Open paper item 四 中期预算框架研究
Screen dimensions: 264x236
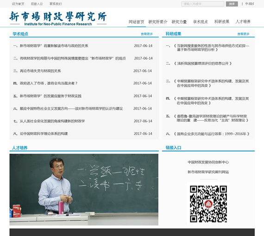[211, 101]
